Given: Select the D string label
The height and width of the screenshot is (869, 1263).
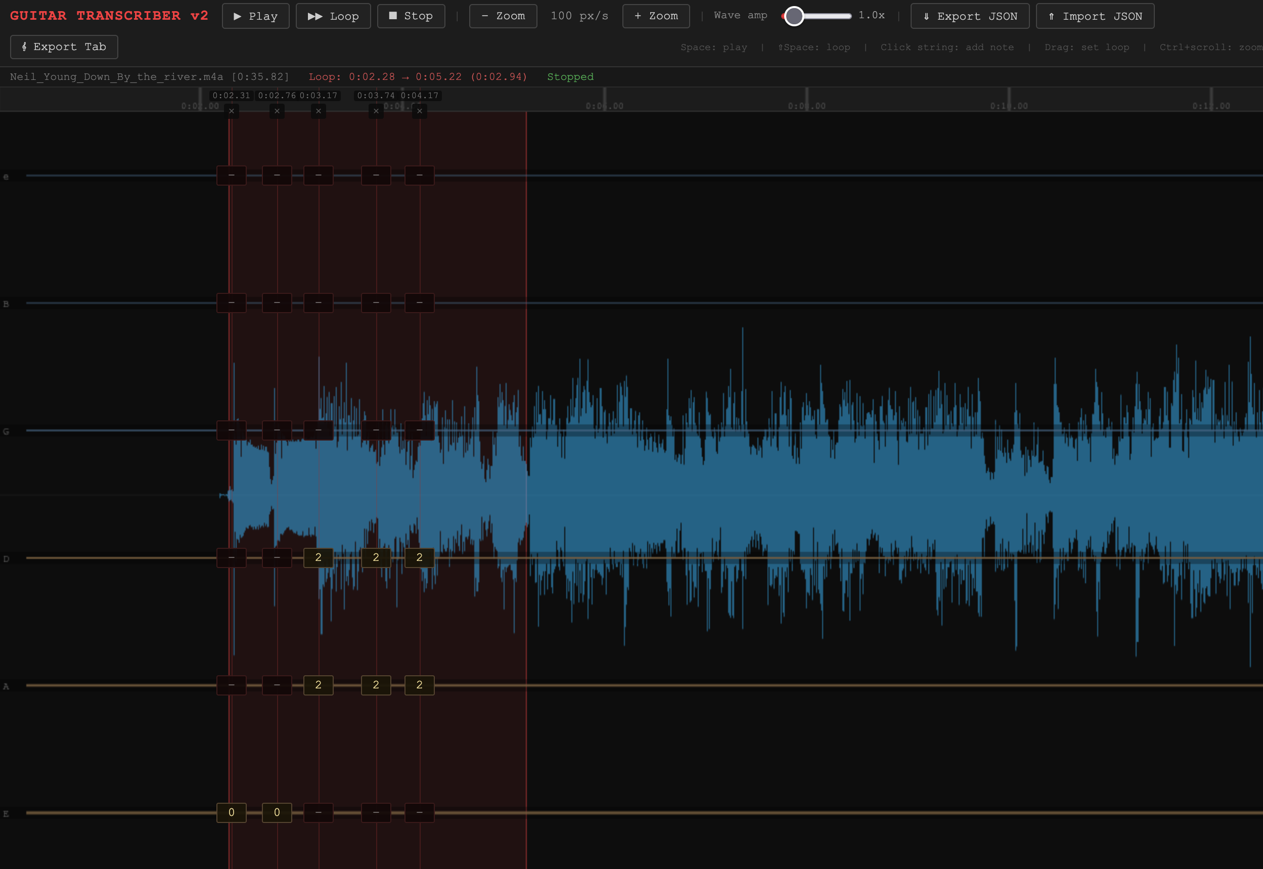Looking at the screenshot, I should (6, 559).
